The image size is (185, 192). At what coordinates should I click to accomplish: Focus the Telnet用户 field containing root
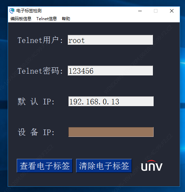click(x=110, y=40)
